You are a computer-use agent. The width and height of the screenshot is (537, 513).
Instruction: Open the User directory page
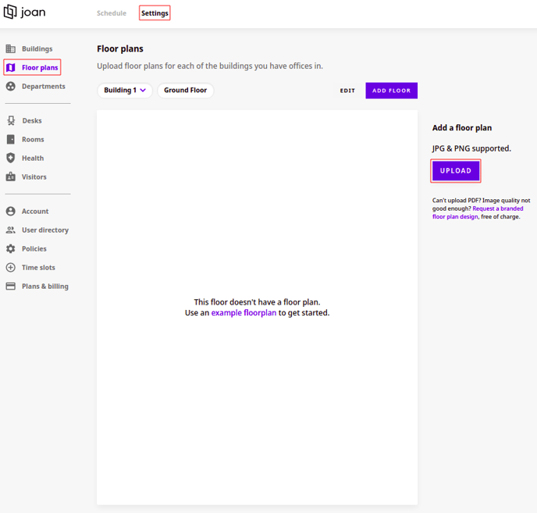[45, 230]
